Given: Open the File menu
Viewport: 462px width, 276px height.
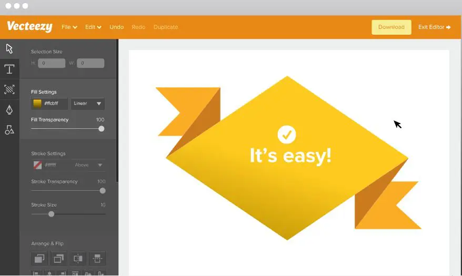Looking at the screenshot, I should coord(69,27).
